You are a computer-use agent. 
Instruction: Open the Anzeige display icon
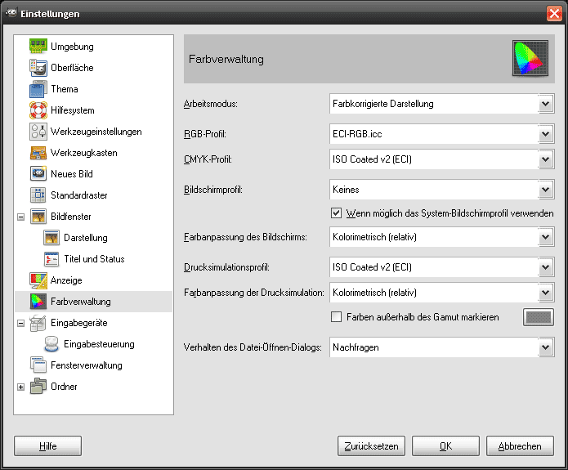[38, 280]
